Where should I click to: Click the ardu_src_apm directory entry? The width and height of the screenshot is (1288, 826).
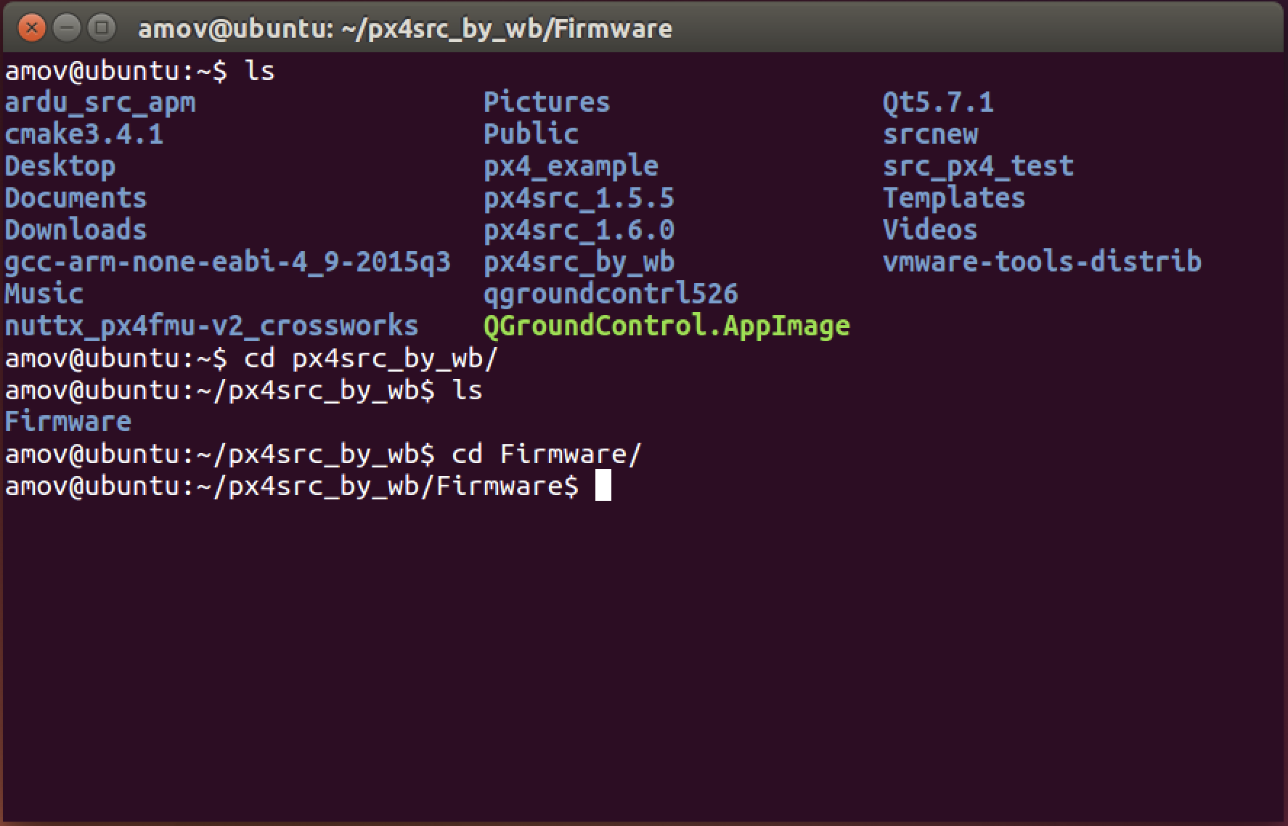[100, 102]
